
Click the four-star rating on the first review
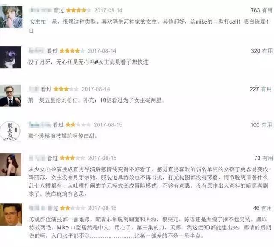coord(78,10)
